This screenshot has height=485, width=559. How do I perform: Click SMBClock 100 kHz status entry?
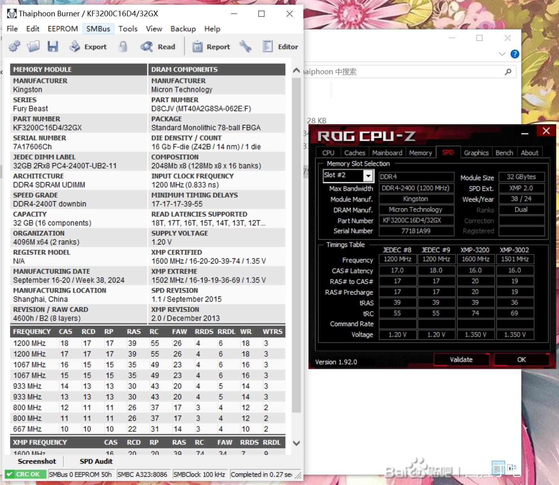(199, 474)
